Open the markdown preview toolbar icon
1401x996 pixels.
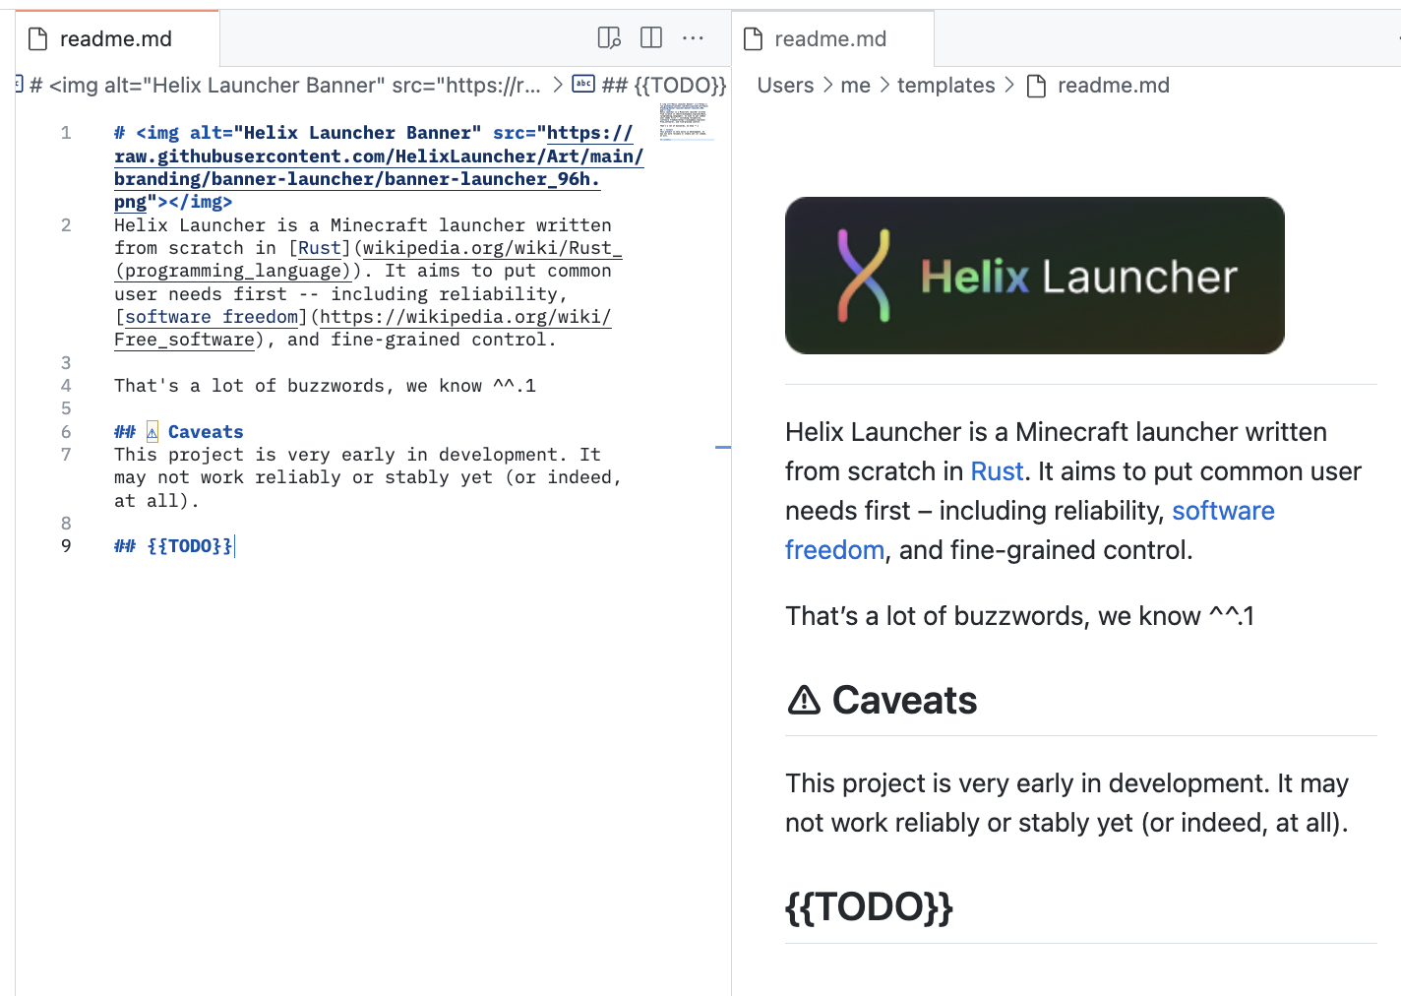(607, 36)
